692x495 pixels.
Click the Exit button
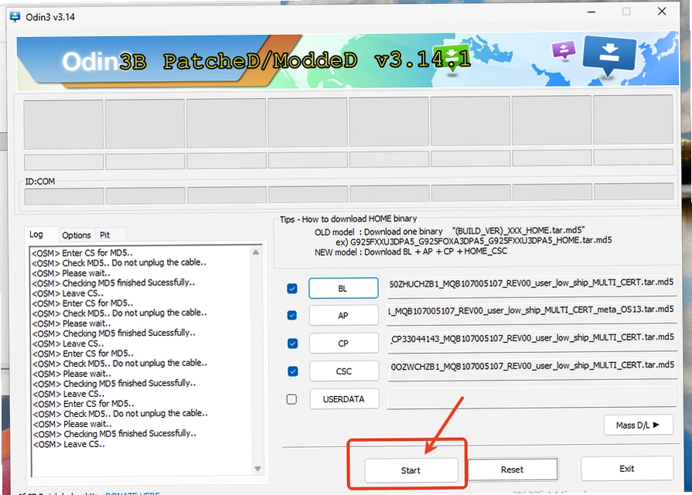click(627, 469)
